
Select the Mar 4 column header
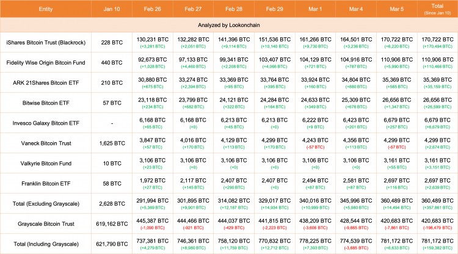coord(356,9)
